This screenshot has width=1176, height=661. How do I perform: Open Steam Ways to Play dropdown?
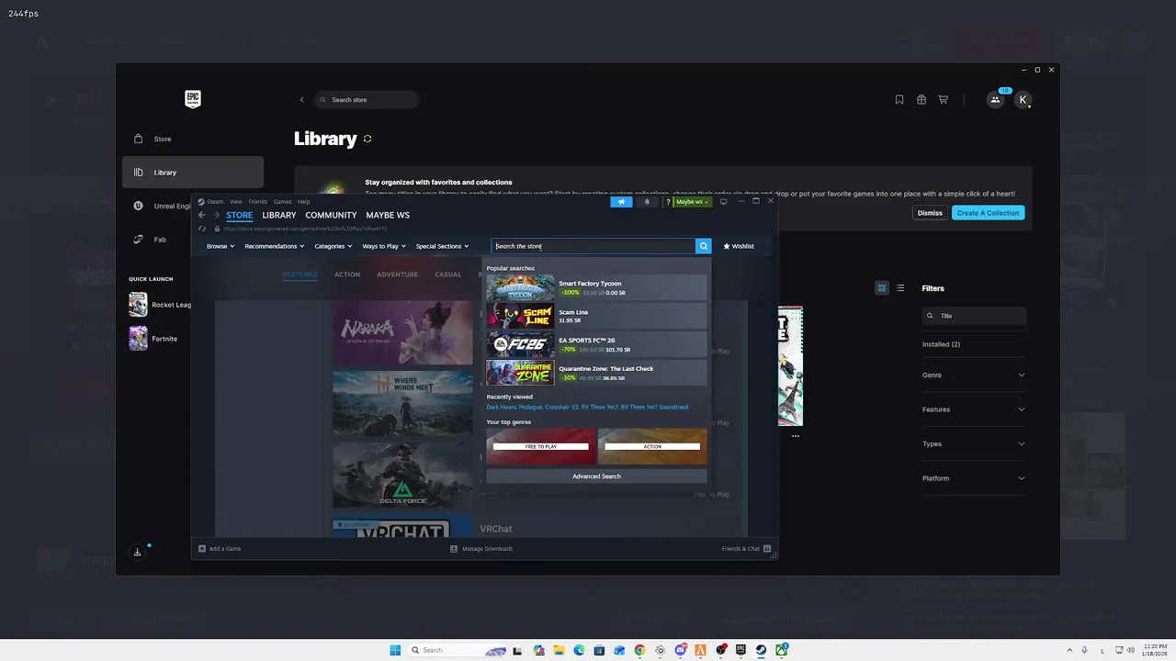point(383,246)
